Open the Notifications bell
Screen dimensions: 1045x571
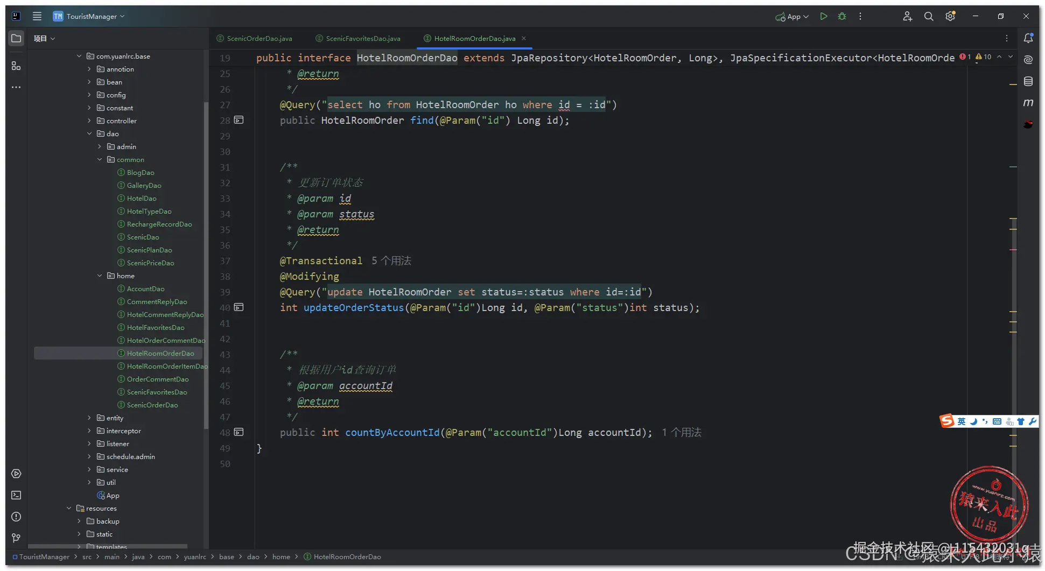[x=1028, y=38]
